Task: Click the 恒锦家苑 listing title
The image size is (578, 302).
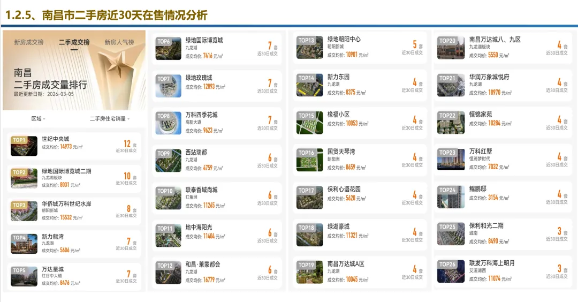Action: tap(480, 114)
